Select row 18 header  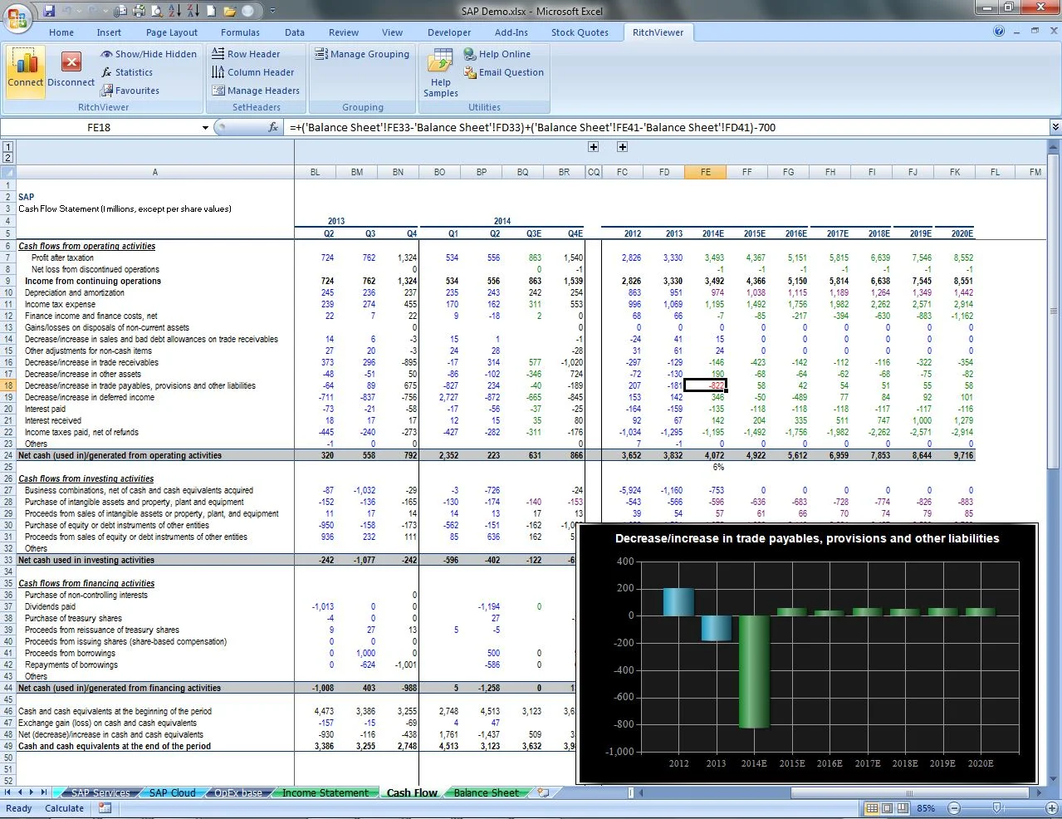point(8,385)
